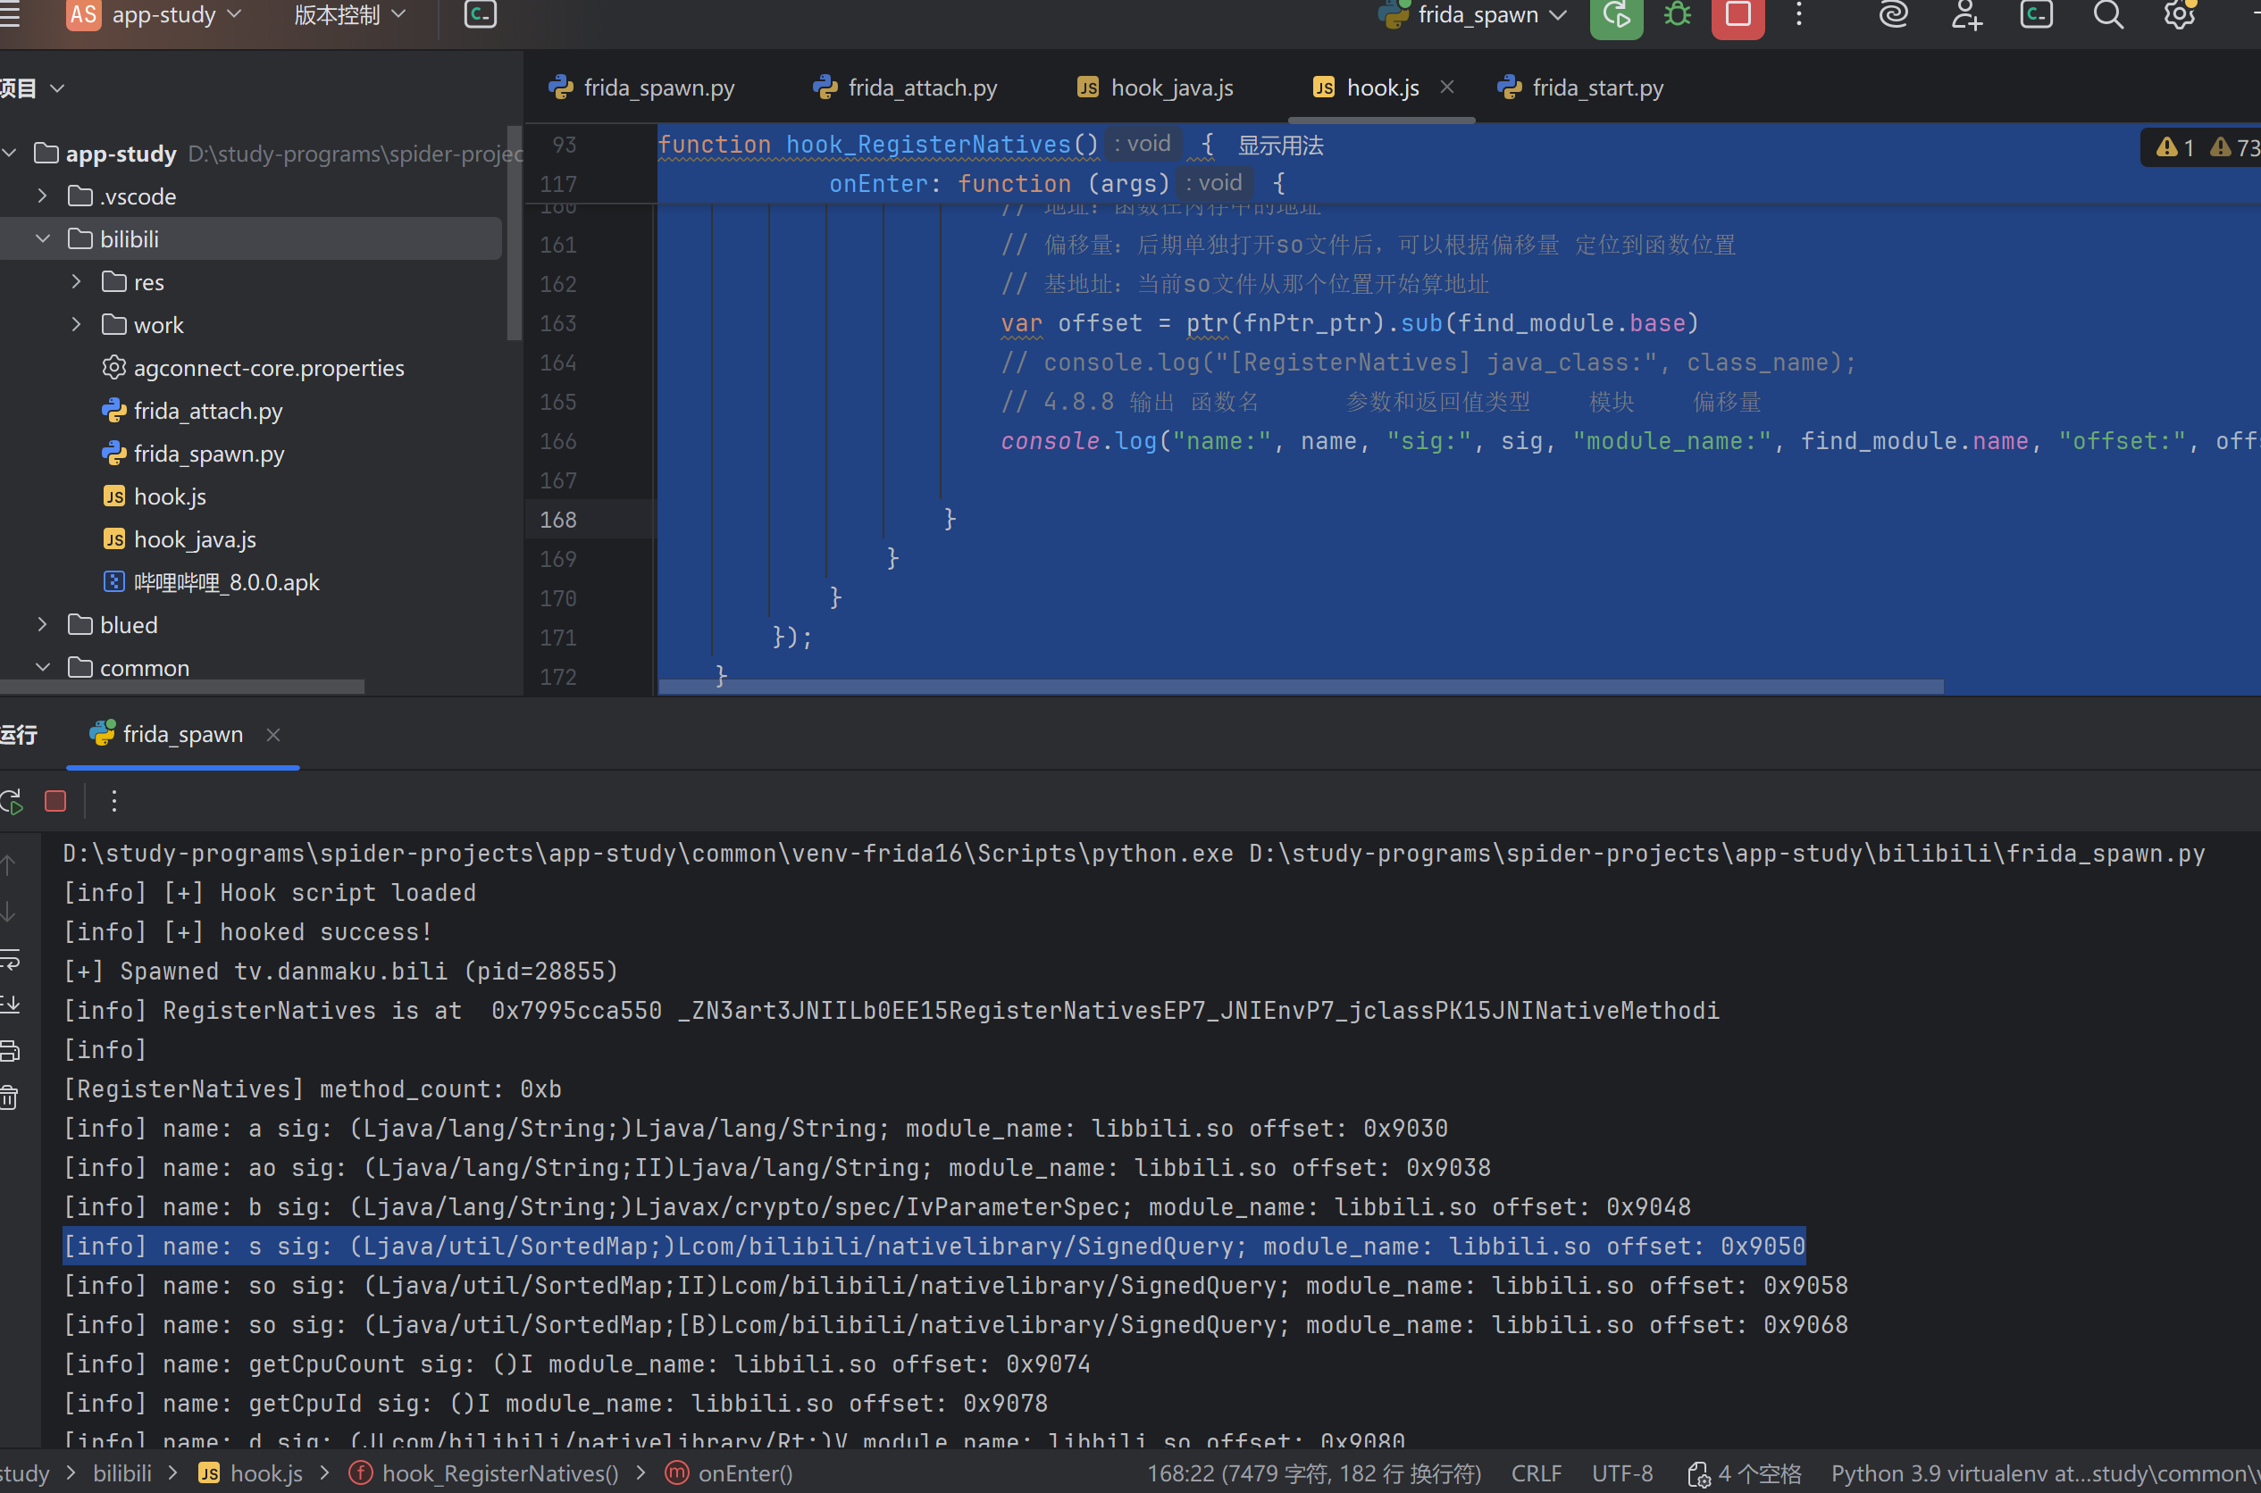Select hook_java.js in the project tree
Viewport: 2261px width, 1493px height.
click(179, 539)
